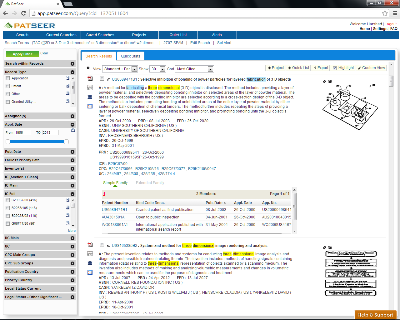Select the US6589471B1 result checkbox
The image size is (400, 320).
102,79
